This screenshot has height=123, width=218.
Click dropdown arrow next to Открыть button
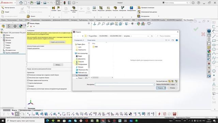(x=165, y=88)
